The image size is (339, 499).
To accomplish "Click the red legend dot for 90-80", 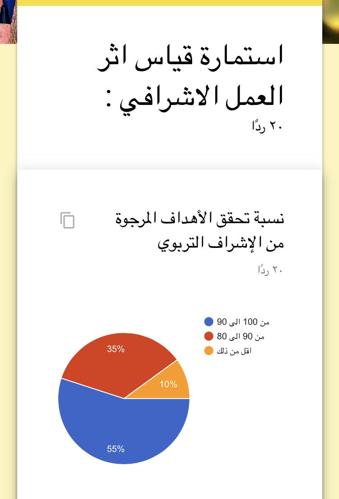I will pos(209,337).
